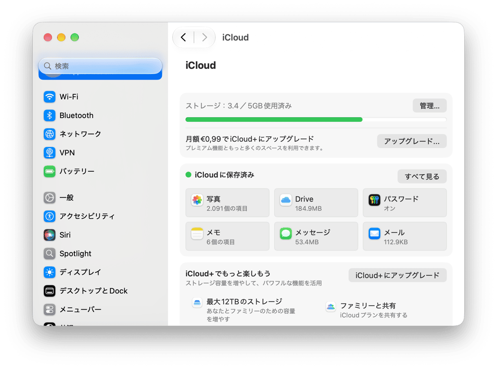Open the 一般 gear icon
Image resolution: width=497 pixels, height=369 pixels.
49,198
